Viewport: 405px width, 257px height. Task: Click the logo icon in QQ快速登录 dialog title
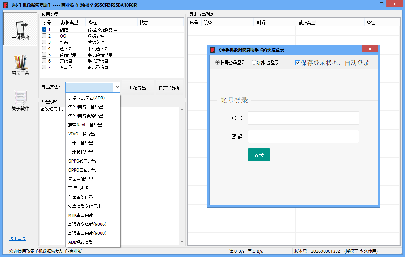click(213, 50)
